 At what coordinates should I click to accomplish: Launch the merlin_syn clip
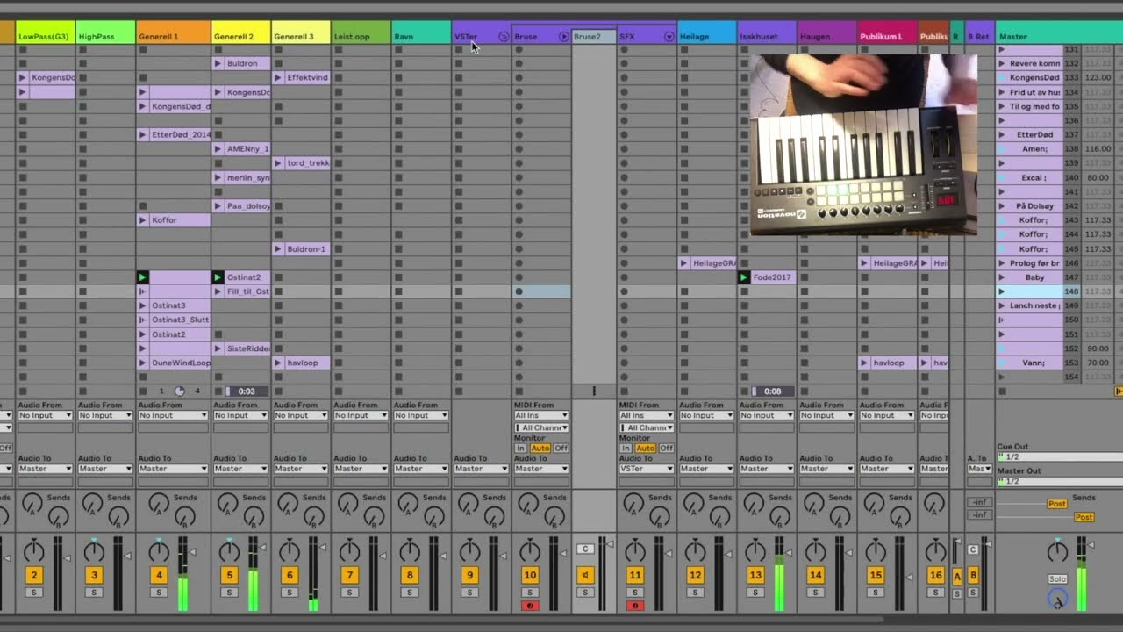coord(218,177)
